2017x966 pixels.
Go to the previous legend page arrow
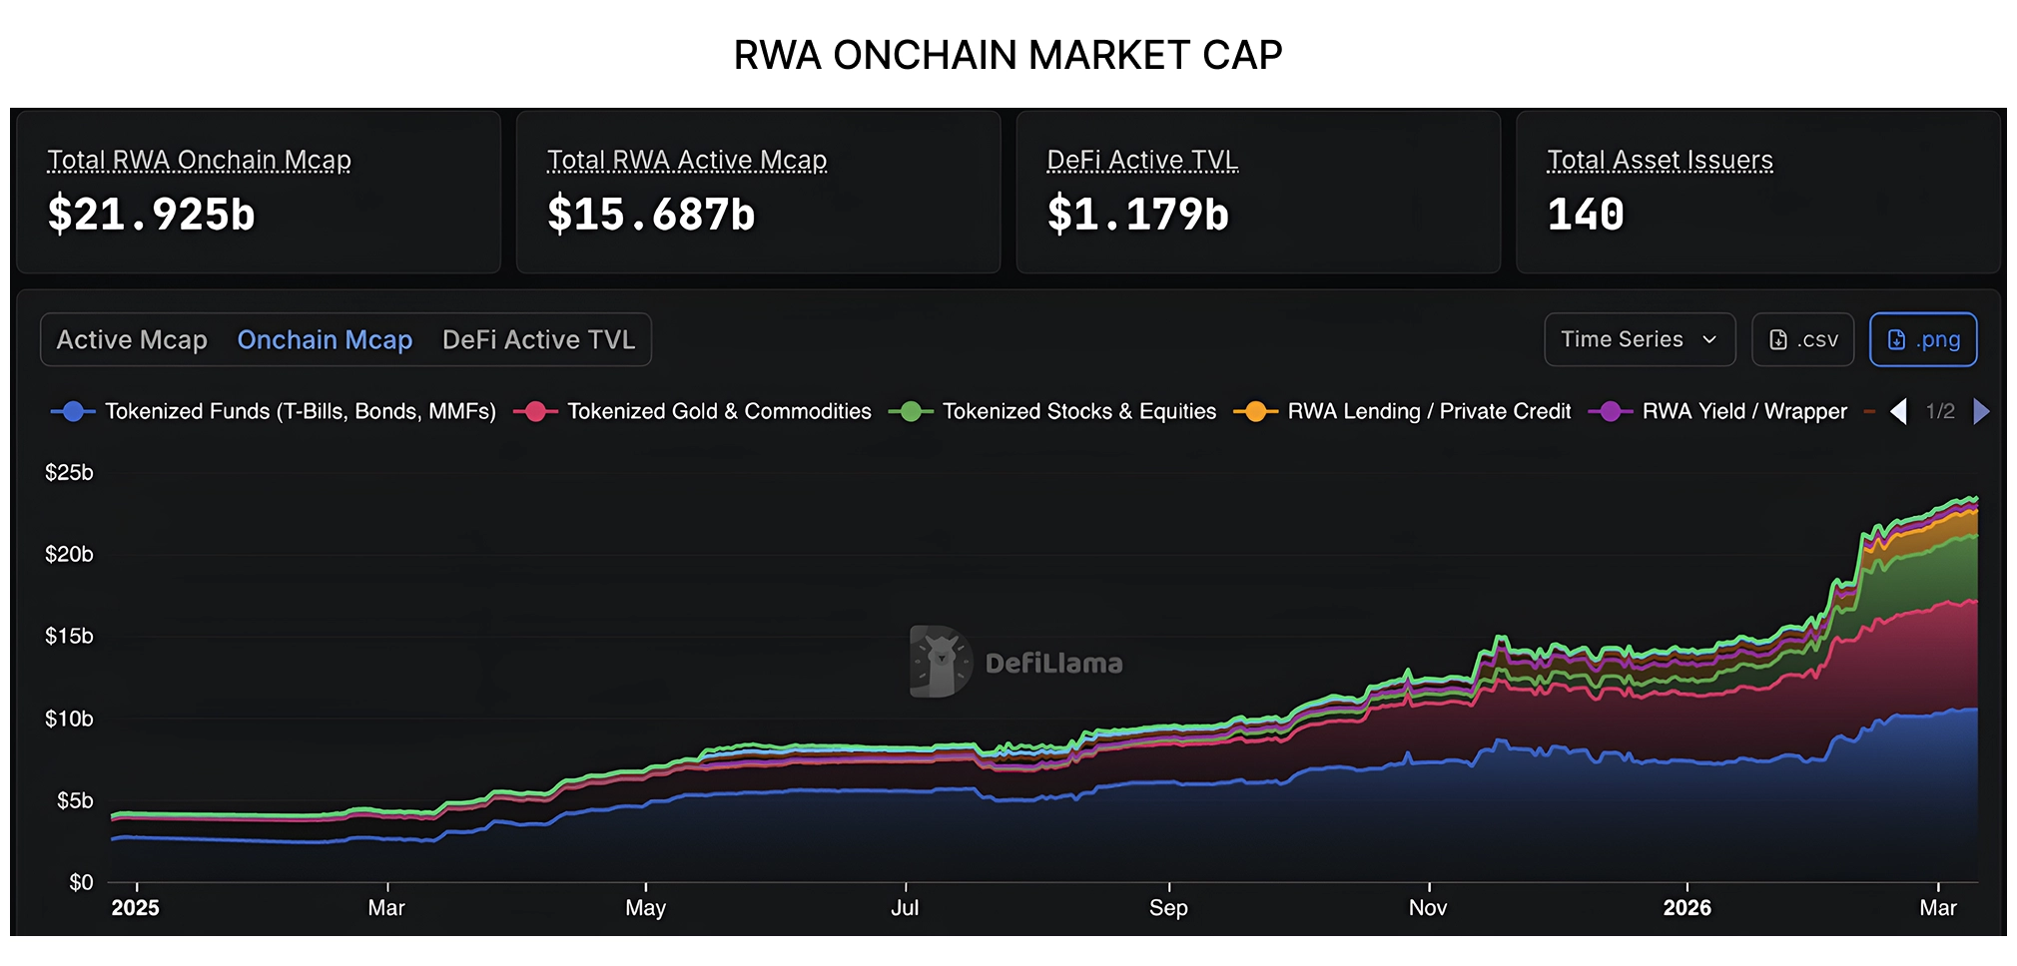[1898, 411]
